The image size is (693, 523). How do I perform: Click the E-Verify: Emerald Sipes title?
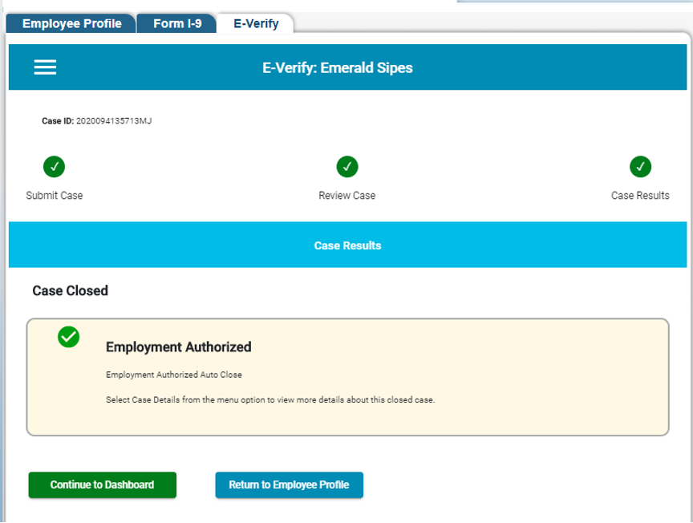[x=337, y=67]
